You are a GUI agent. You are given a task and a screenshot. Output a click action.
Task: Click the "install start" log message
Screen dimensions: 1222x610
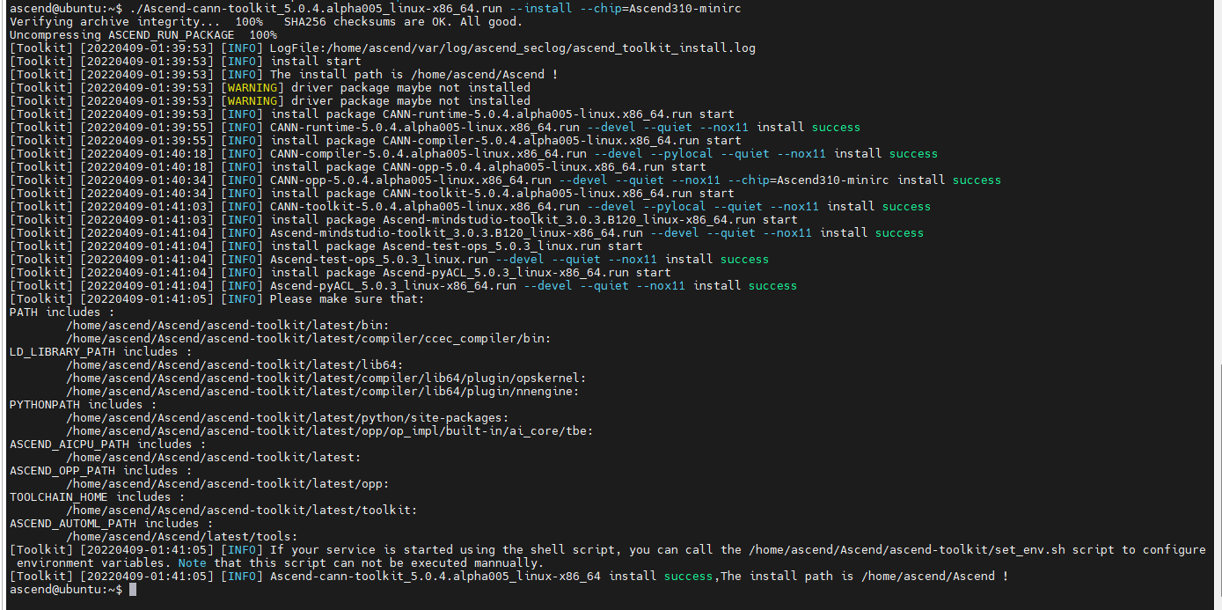pyautogui.click(x=315, y=61)
